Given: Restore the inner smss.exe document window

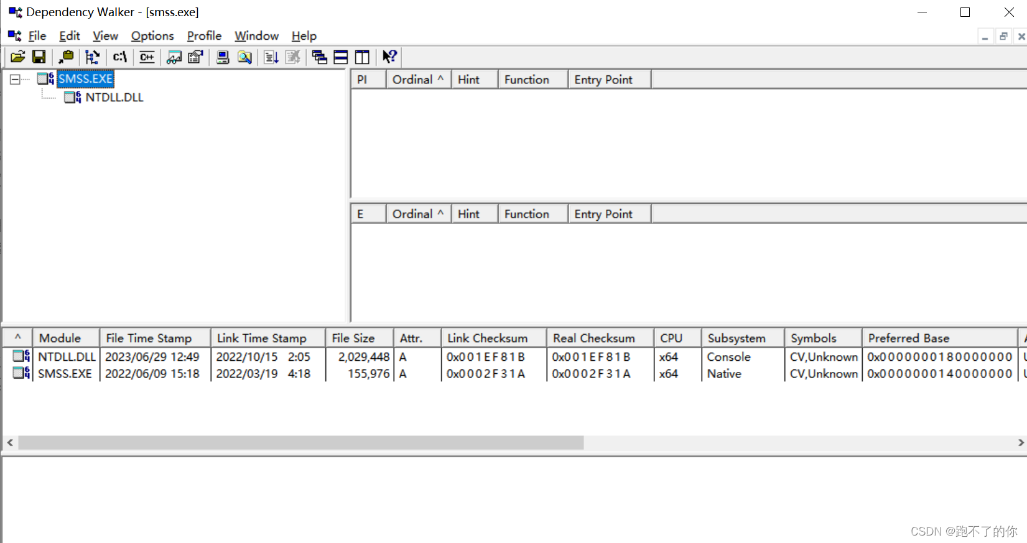Looking at the screenshot, I should pyautogui.click(x=1003, y=36).
